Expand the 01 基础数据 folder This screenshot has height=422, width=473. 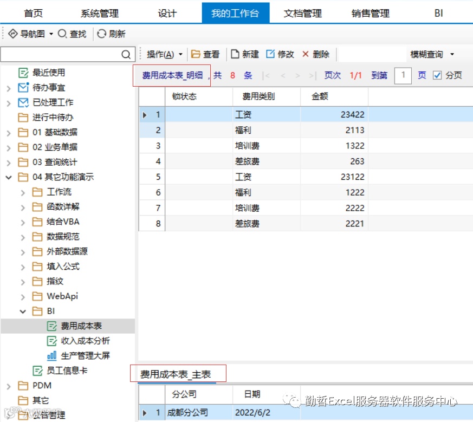click(x=9, y=133)
